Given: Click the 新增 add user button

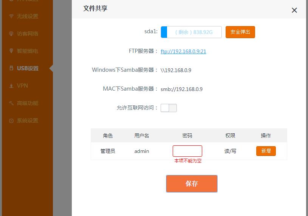Looking at the screenshot, I should [266, 151].
